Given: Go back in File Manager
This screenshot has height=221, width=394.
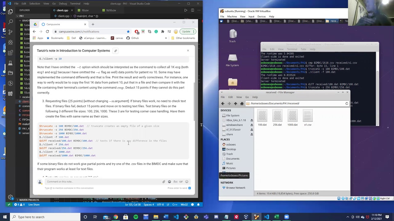Looking at the screenshot, I should [x=223, y=103].
